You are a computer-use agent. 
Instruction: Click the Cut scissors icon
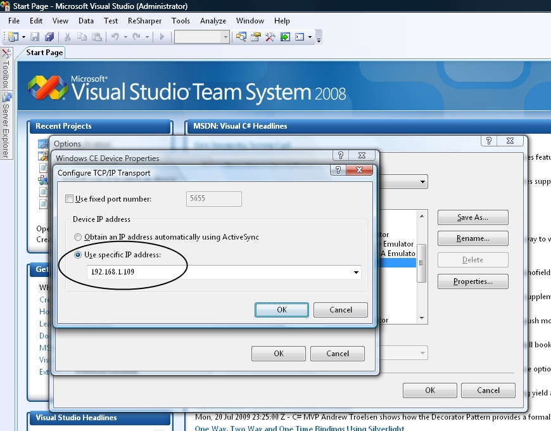point(68,37)
